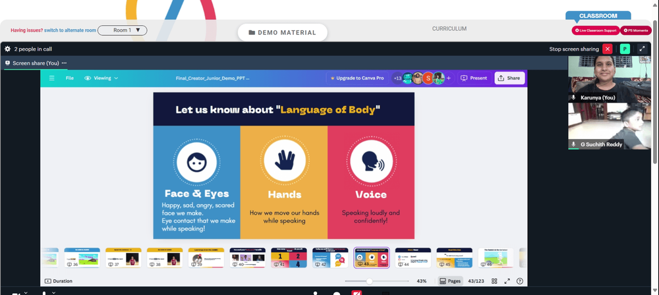Open the three-dot menu beside Screen share (You)
This screenshot has height=295, width=659.
(65, 63)
